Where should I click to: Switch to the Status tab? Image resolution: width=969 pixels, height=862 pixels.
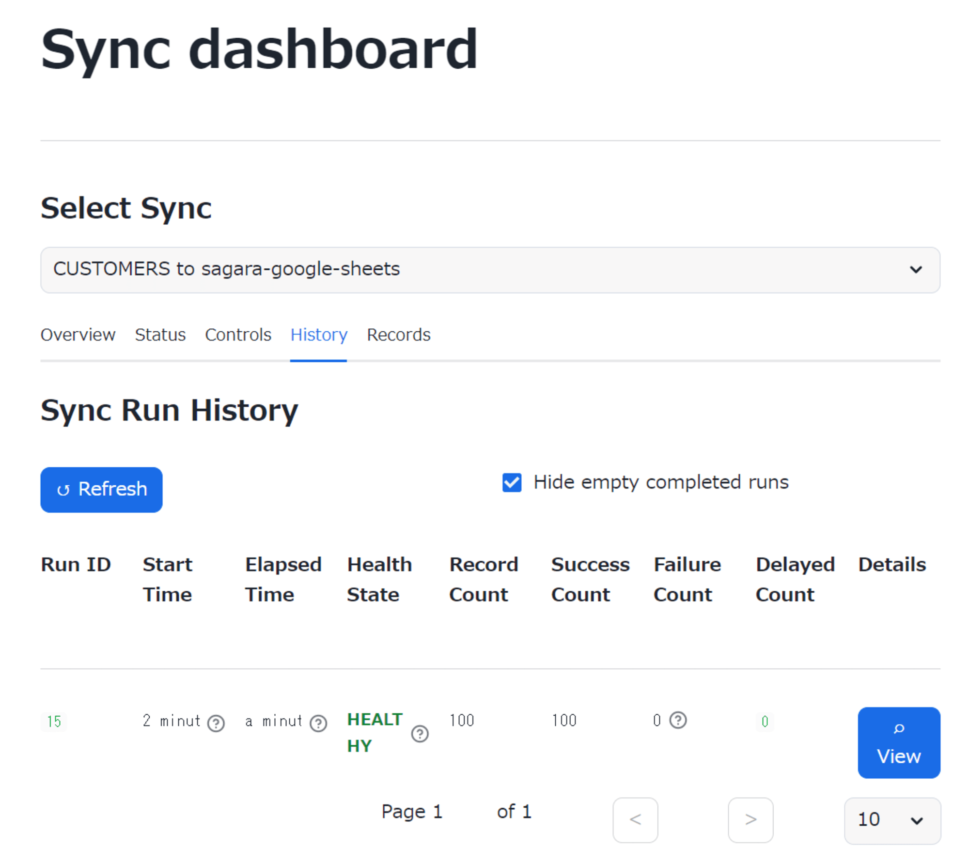[x=160, y=335]
